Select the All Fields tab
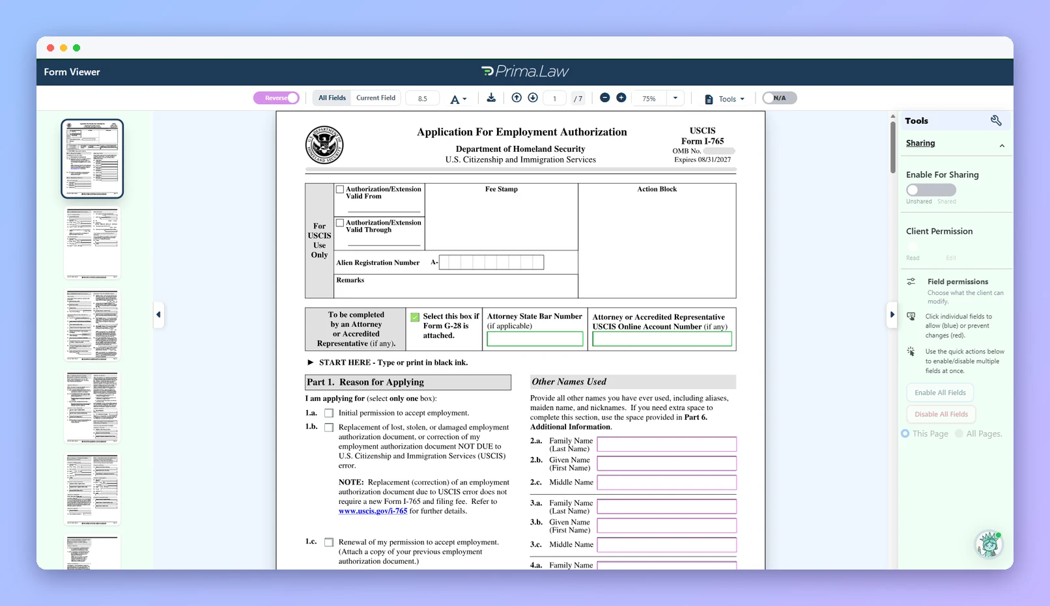The image size is (1050, 606). (332, 98)
